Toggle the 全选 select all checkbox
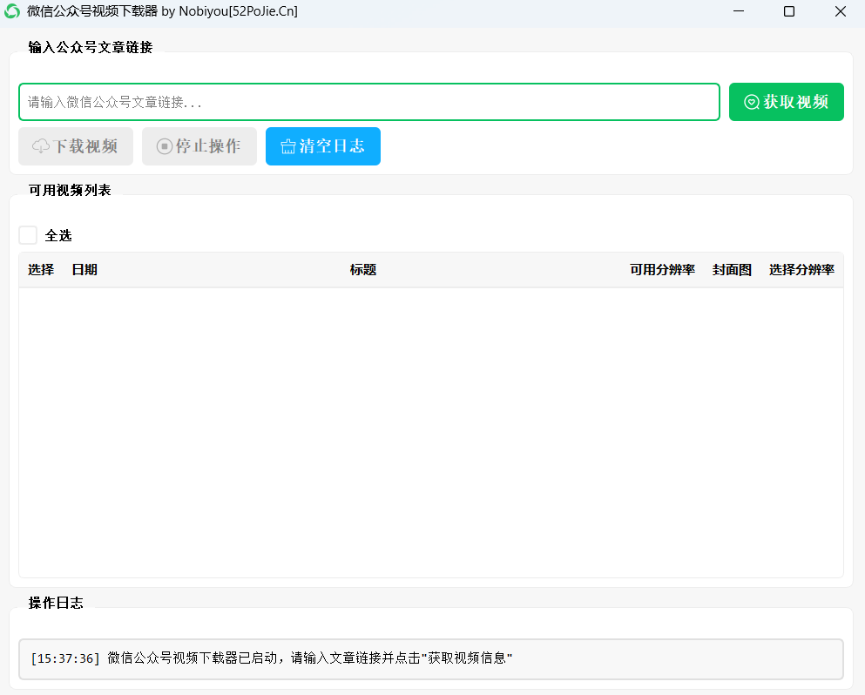 coord(28,235)
